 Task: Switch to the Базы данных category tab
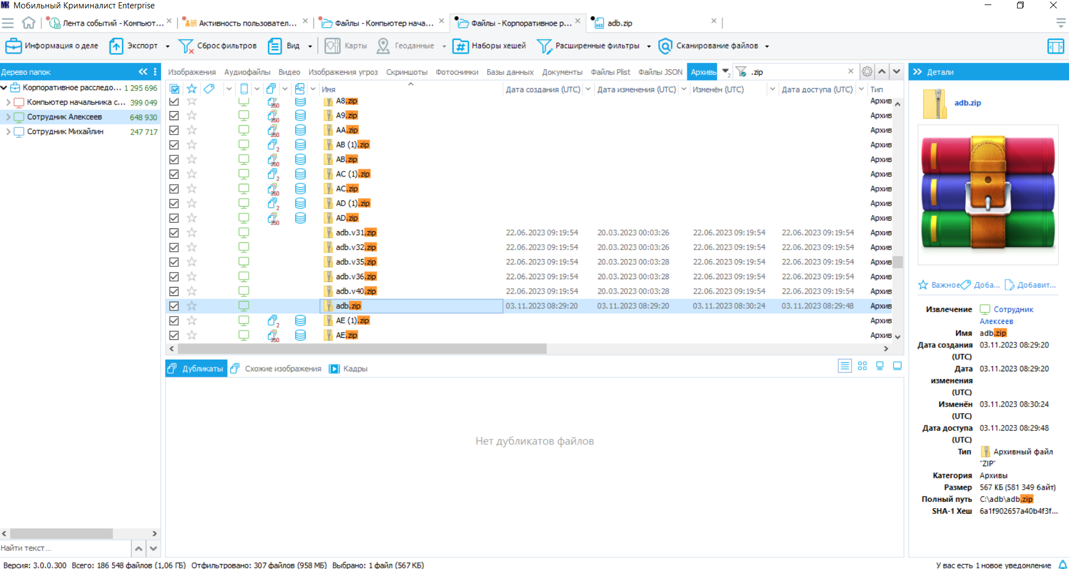click(510, 72)
